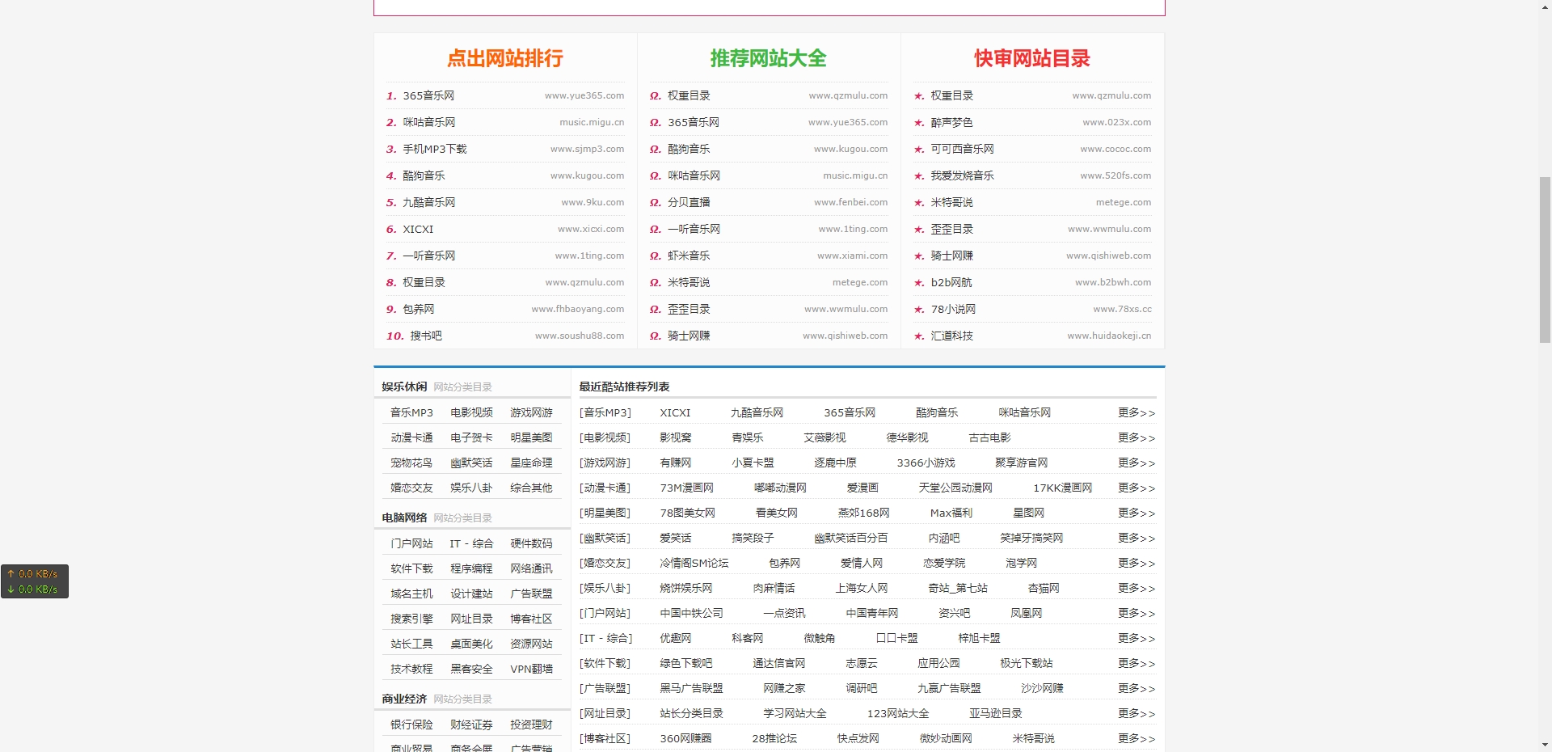Open XICXI in the recommended list
The width and height of the screenshot is (1552, 752).
(x=675, y=412)
